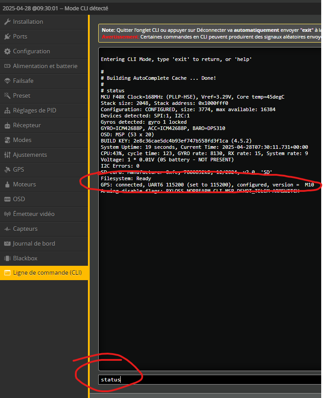Click the Moteurs motor icon
The width and height of the screenshot is (323, 398).
click(x=7, y=185)
